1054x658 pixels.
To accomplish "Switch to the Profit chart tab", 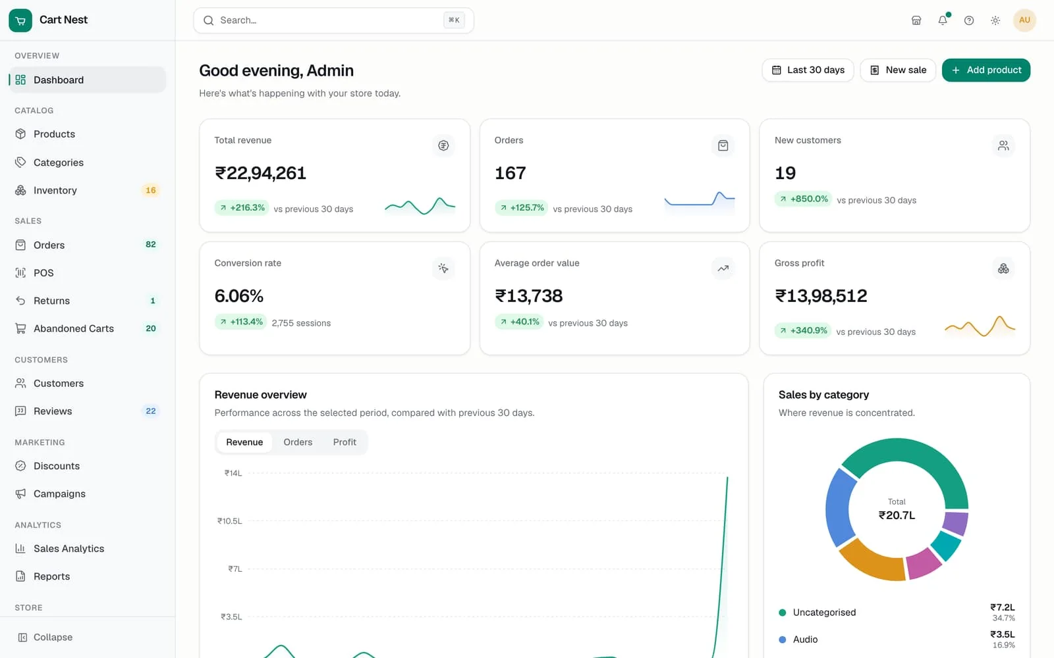I will click(x=345, y=442).
